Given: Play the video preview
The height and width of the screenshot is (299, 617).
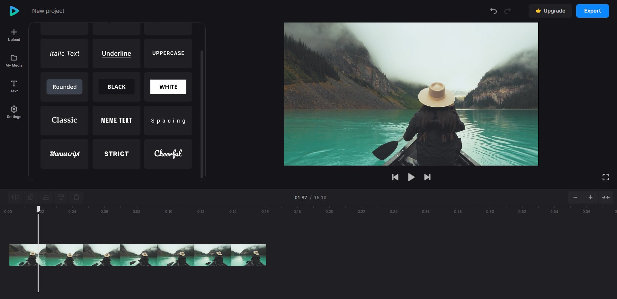Looking at the screenshot, I should tap(411, 177).
